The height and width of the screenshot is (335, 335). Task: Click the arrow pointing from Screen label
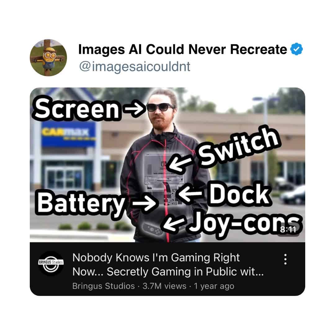click(x=135, y=109)
